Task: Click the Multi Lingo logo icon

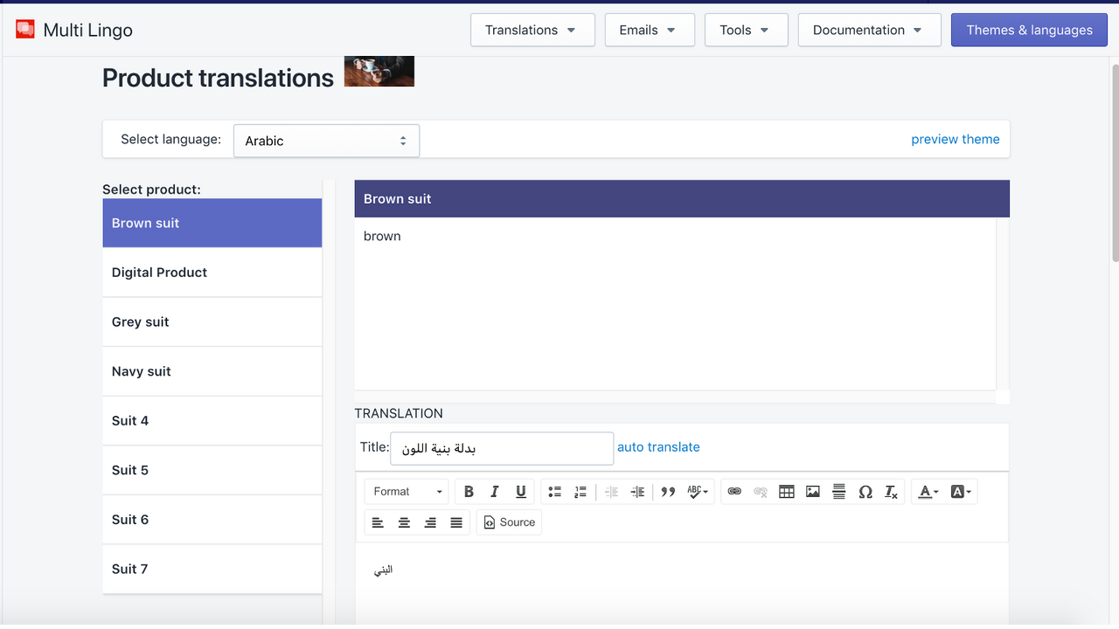Action: pos(25,30)
